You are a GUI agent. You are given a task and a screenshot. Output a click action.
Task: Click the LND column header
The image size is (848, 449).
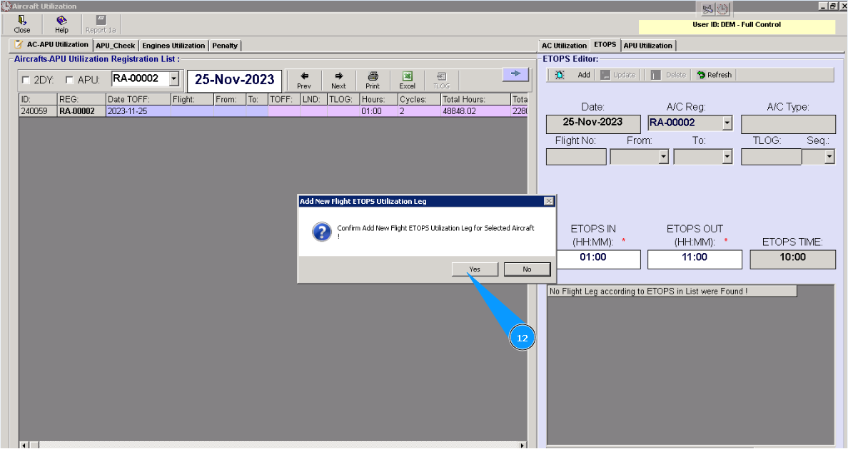tap(313, 99)
